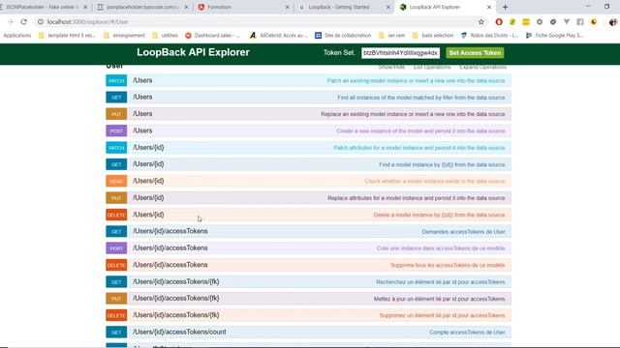The height and width of the screenshot is (348, 620).
Task: Expand the POST /Users operation path
Action: 142,130
